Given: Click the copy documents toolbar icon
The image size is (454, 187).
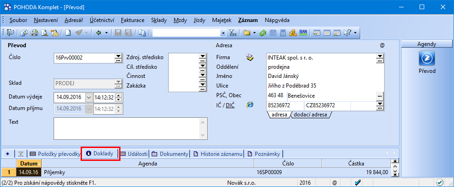Looking at the screenshot, I should coord(24,33).
